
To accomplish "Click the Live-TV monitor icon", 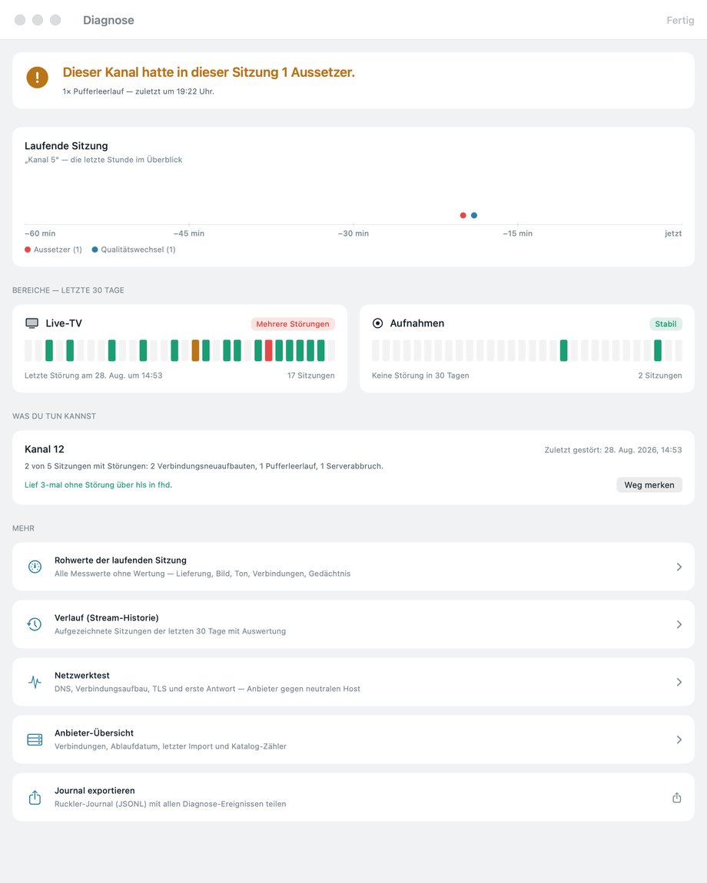I will pos(32,323).
